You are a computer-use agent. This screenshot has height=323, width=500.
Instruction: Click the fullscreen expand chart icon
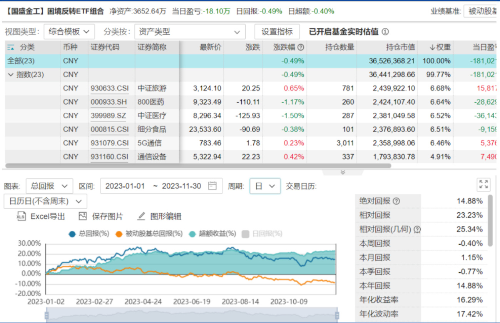483,185
